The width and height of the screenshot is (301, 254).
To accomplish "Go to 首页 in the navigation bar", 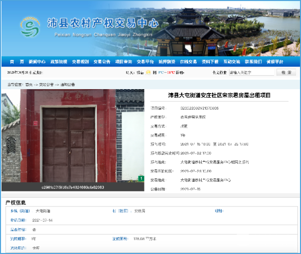I will 17,62.
